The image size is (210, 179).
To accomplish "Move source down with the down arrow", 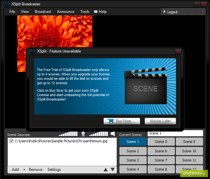I will (113, 170).
